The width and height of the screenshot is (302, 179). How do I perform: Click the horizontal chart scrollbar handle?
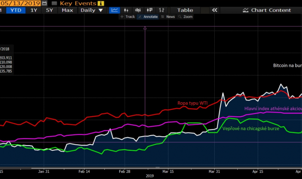click(158, 168)
